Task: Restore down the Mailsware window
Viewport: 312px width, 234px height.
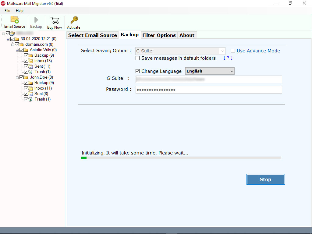Action: coord(290,3)
